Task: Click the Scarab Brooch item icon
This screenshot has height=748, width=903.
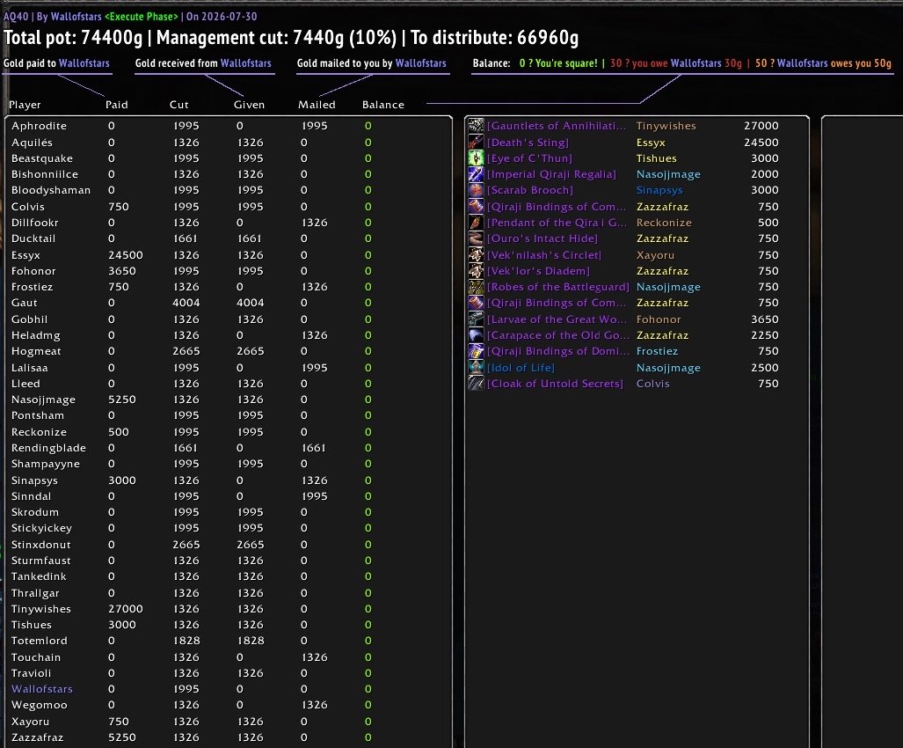Action: click(476, 190)
